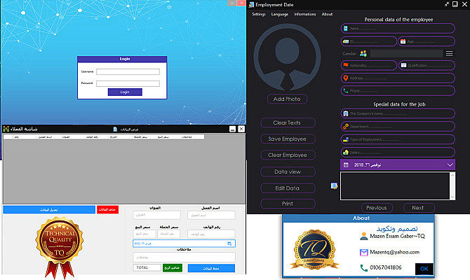The width and height of the screenshot is (470, 280).
Task: Open the Settings menu
Action: coord(259,14)
